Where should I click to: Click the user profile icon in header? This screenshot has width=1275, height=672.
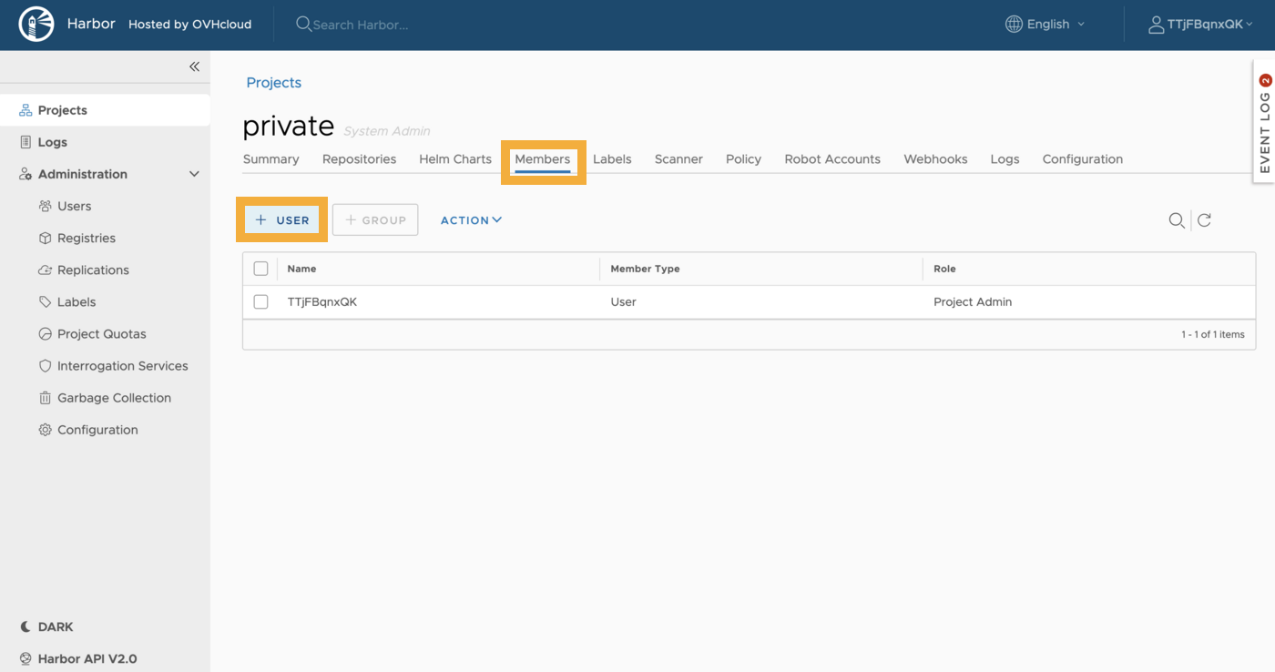tap(1157, 25)
